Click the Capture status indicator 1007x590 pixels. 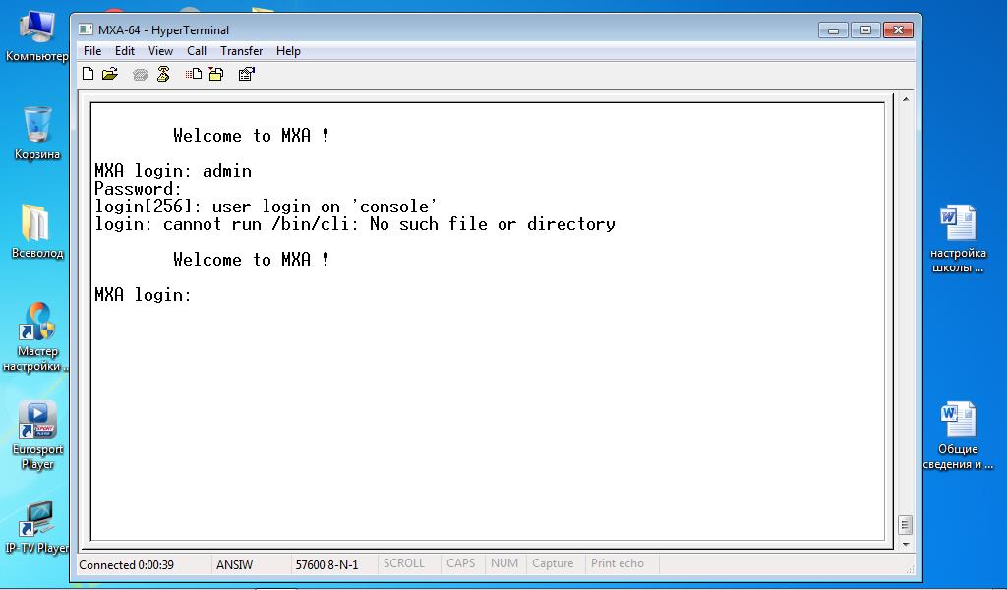click(553, 563)
